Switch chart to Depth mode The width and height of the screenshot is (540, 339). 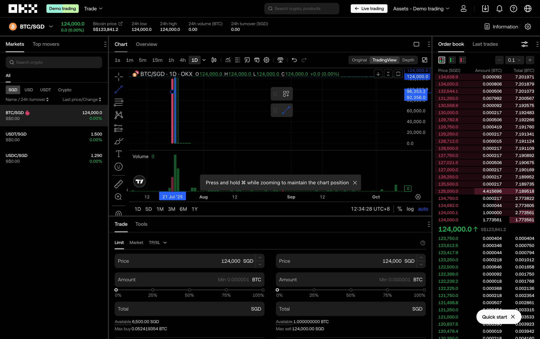click(408, 60)
